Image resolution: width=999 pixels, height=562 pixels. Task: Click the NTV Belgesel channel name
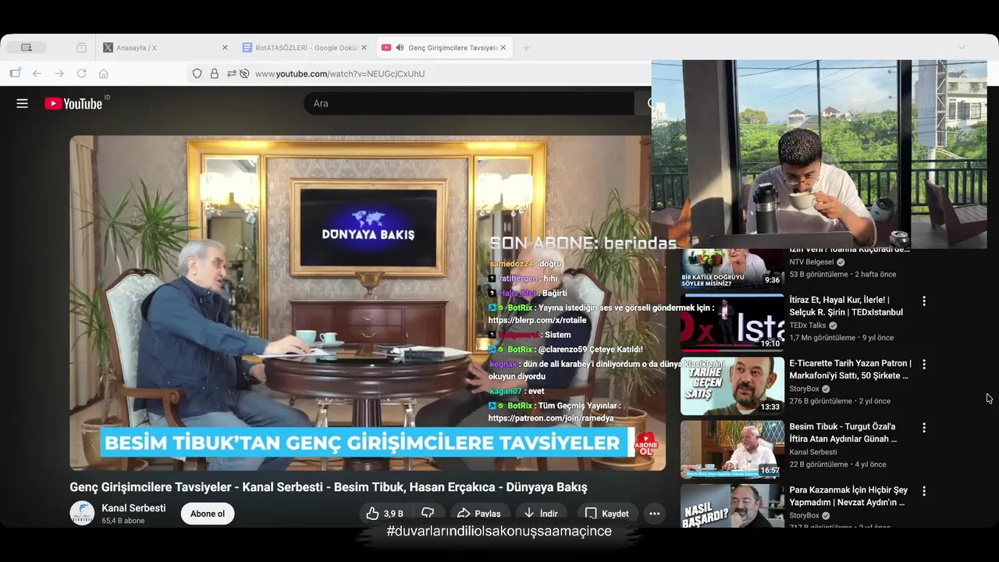tap(811, 262)
